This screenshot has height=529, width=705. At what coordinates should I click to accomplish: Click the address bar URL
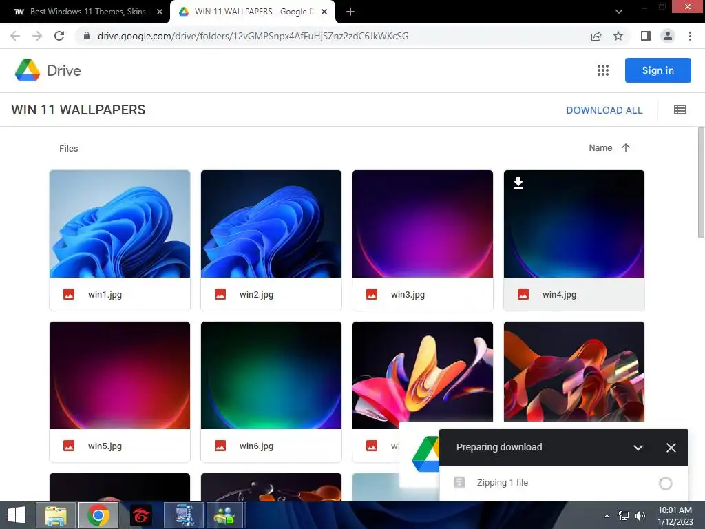click(253, 36)
